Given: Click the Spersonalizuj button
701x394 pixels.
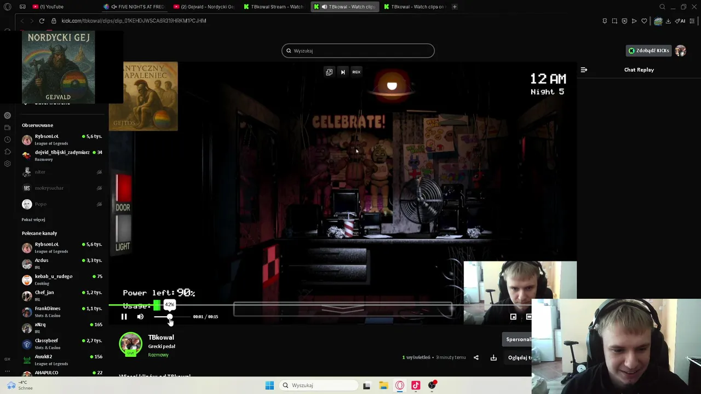Looking at the screenshot, I should [x=518, y=339].
